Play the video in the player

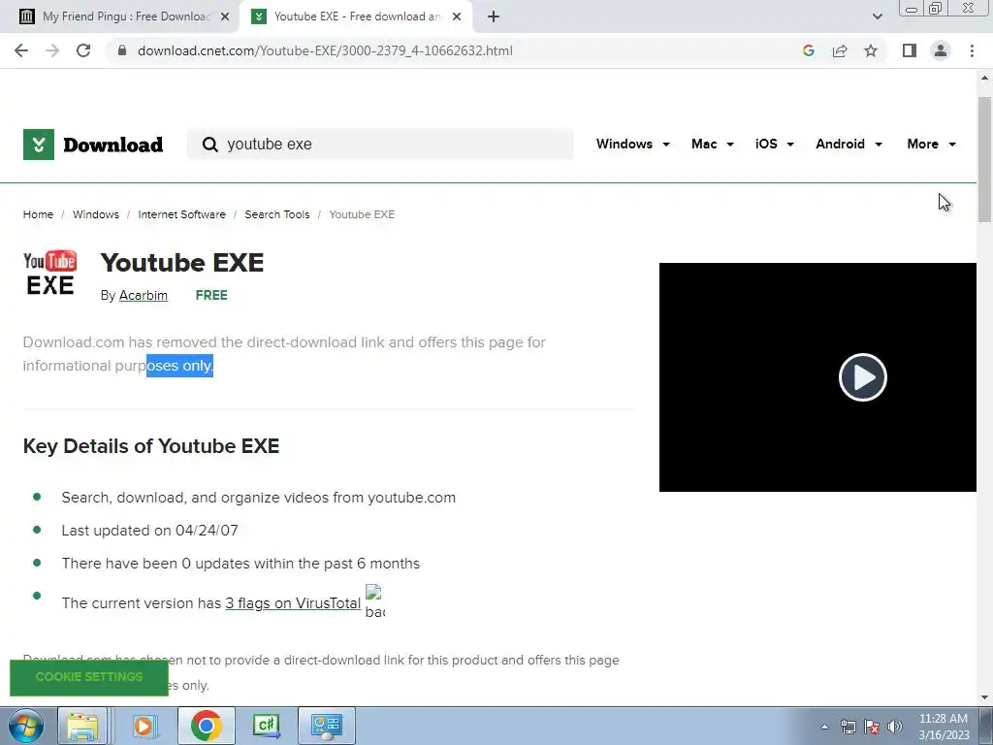click(862, 377)
